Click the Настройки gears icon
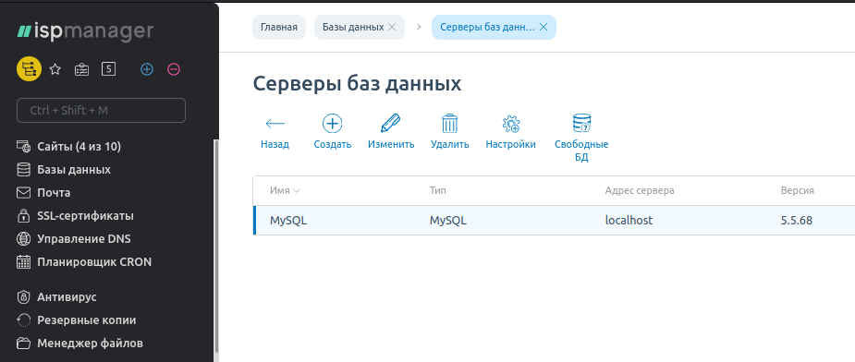Viewport: 855px width, 362px height. (x=511, y=124)
